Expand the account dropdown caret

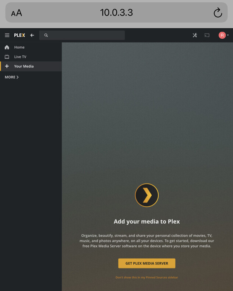click(x=228, y=35)
